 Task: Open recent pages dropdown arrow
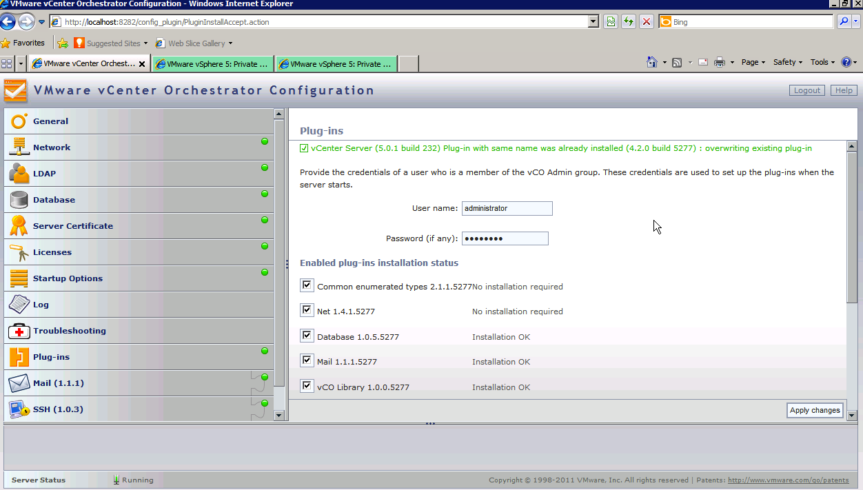coord(41,22)
